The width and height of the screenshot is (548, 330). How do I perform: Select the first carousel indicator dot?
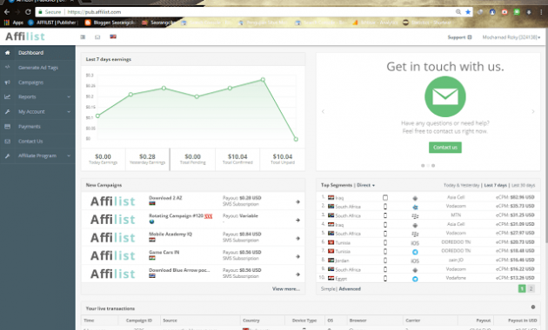(x=423, y=166)
